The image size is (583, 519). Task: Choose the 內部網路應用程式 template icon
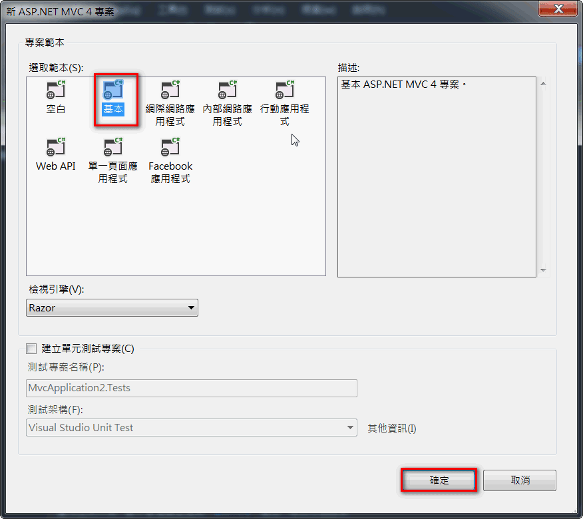[x=227, y=90]
